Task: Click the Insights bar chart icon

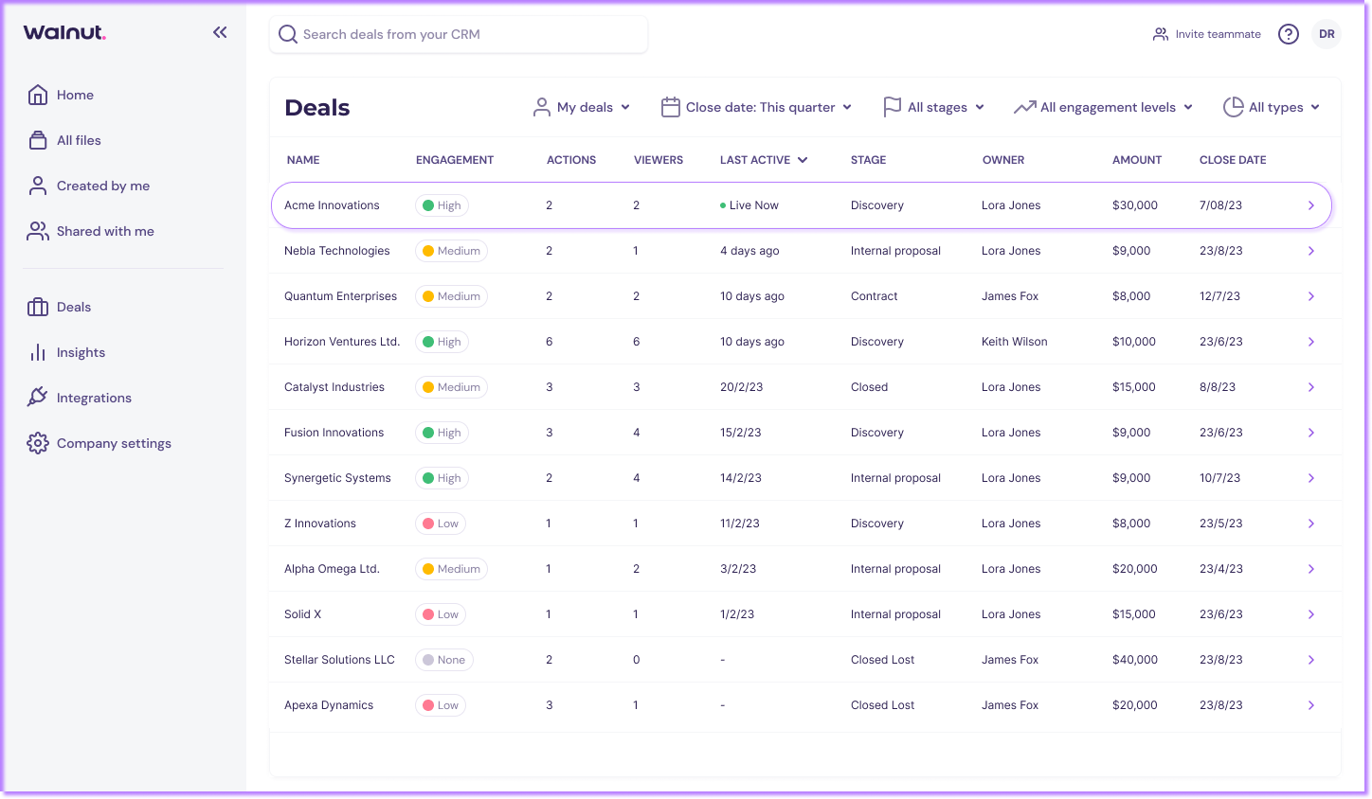Action: pyautogui.click(x=38, y=352)
